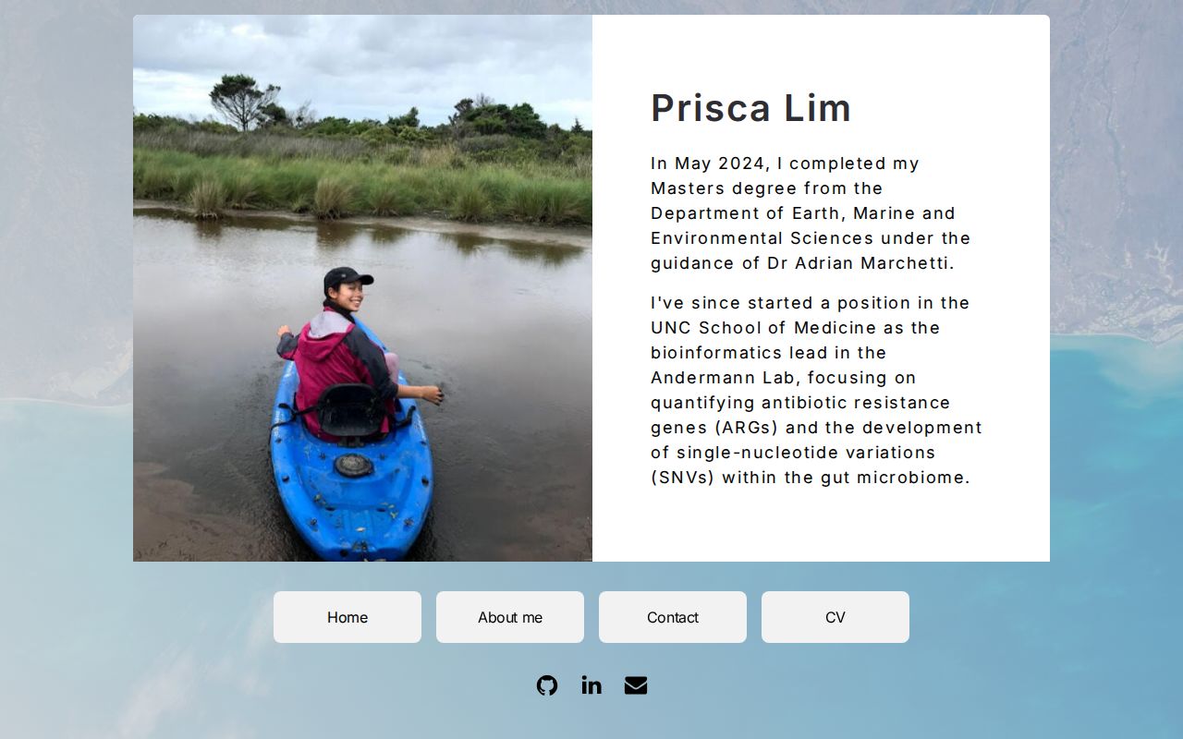
Task: Click the lone tree on the horizon
Action: [241, 100]
